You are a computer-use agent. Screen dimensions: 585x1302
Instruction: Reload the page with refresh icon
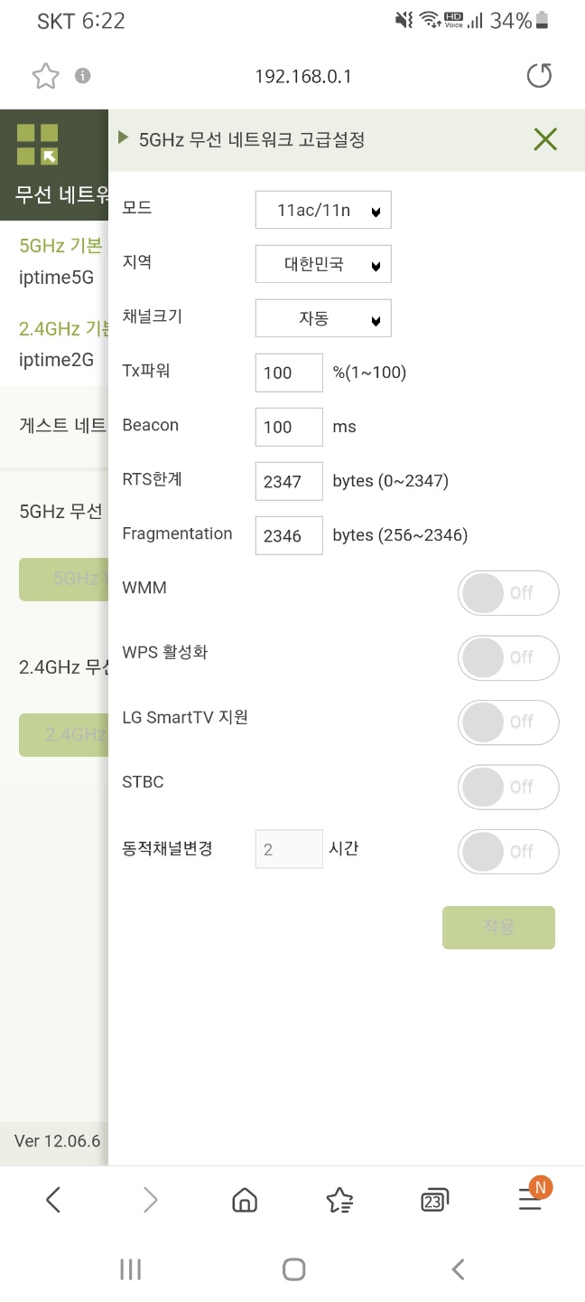click(539, 76)
